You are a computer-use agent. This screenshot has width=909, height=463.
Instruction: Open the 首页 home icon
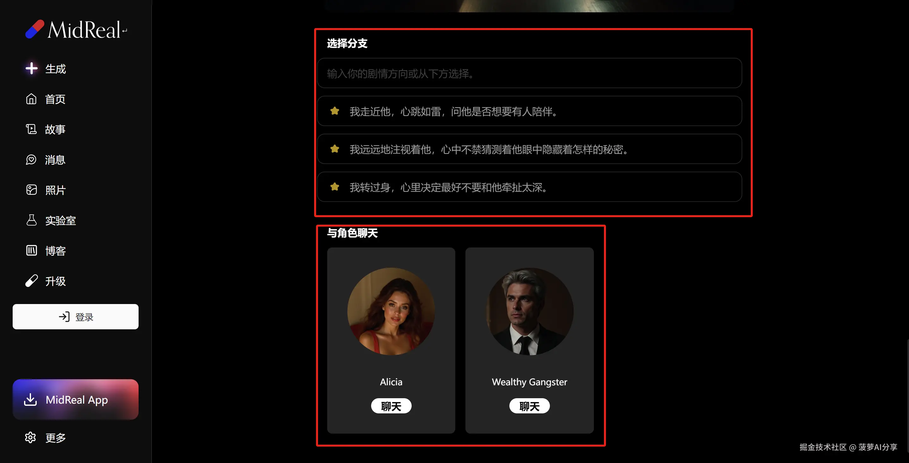coord(31,99)
